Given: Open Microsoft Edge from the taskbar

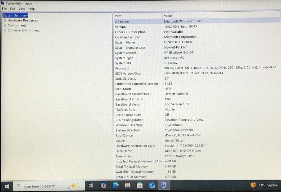Looking at the screenshot, I should [x=115, y=186].
